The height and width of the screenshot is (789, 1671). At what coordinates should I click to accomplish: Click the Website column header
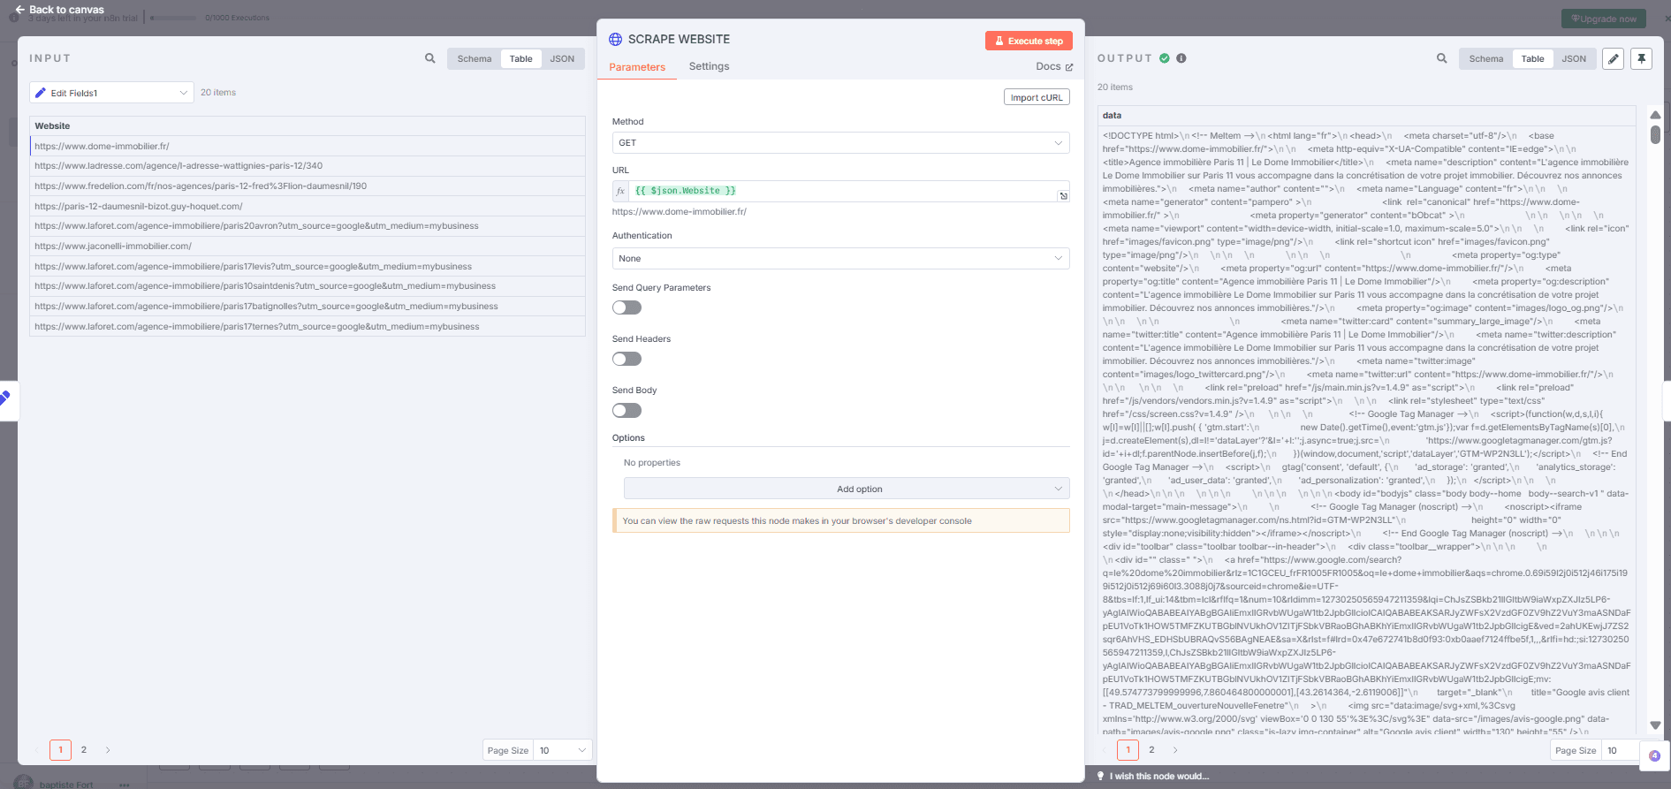tap(308, 125)
